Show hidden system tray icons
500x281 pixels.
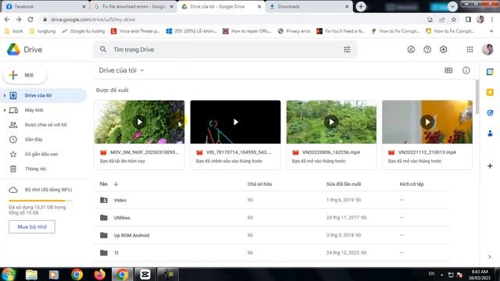441,274
